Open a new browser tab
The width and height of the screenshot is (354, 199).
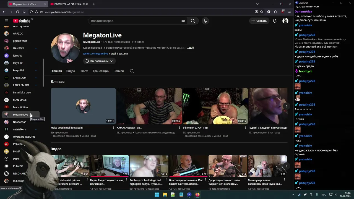tap(94, 4)
